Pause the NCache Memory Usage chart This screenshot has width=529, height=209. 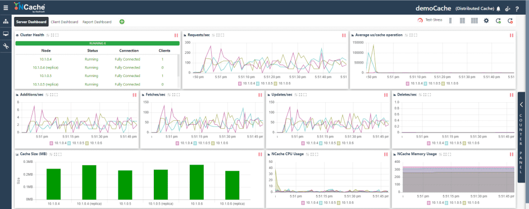[512, 155]
